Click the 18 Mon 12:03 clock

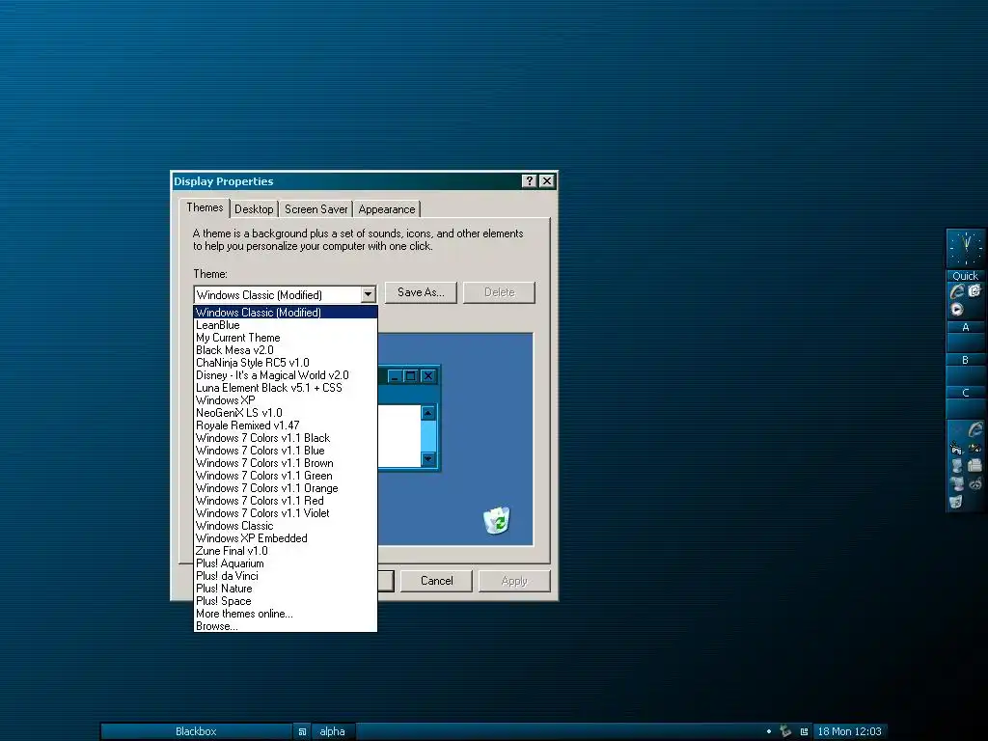coord(849,731)
